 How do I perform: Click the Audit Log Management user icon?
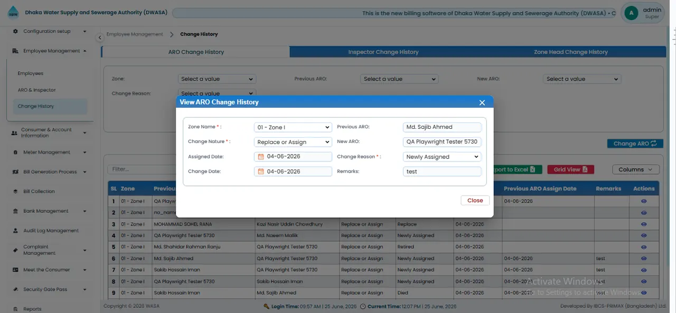pos(15,231)
